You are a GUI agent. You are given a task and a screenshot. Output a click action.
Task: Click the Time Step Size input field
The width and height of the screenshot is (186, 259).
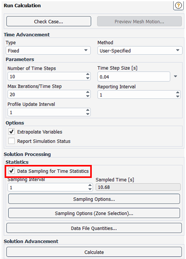pyautogui.click(x=133, y=76)
